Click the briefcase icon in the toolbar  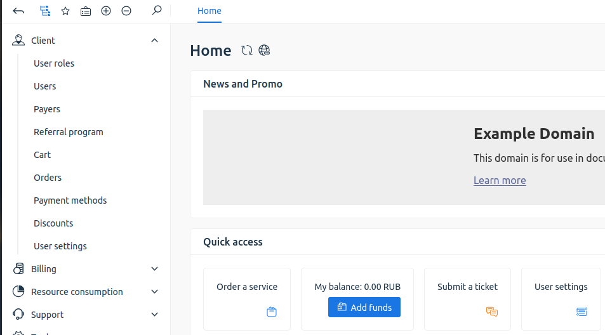pos(86,11)
